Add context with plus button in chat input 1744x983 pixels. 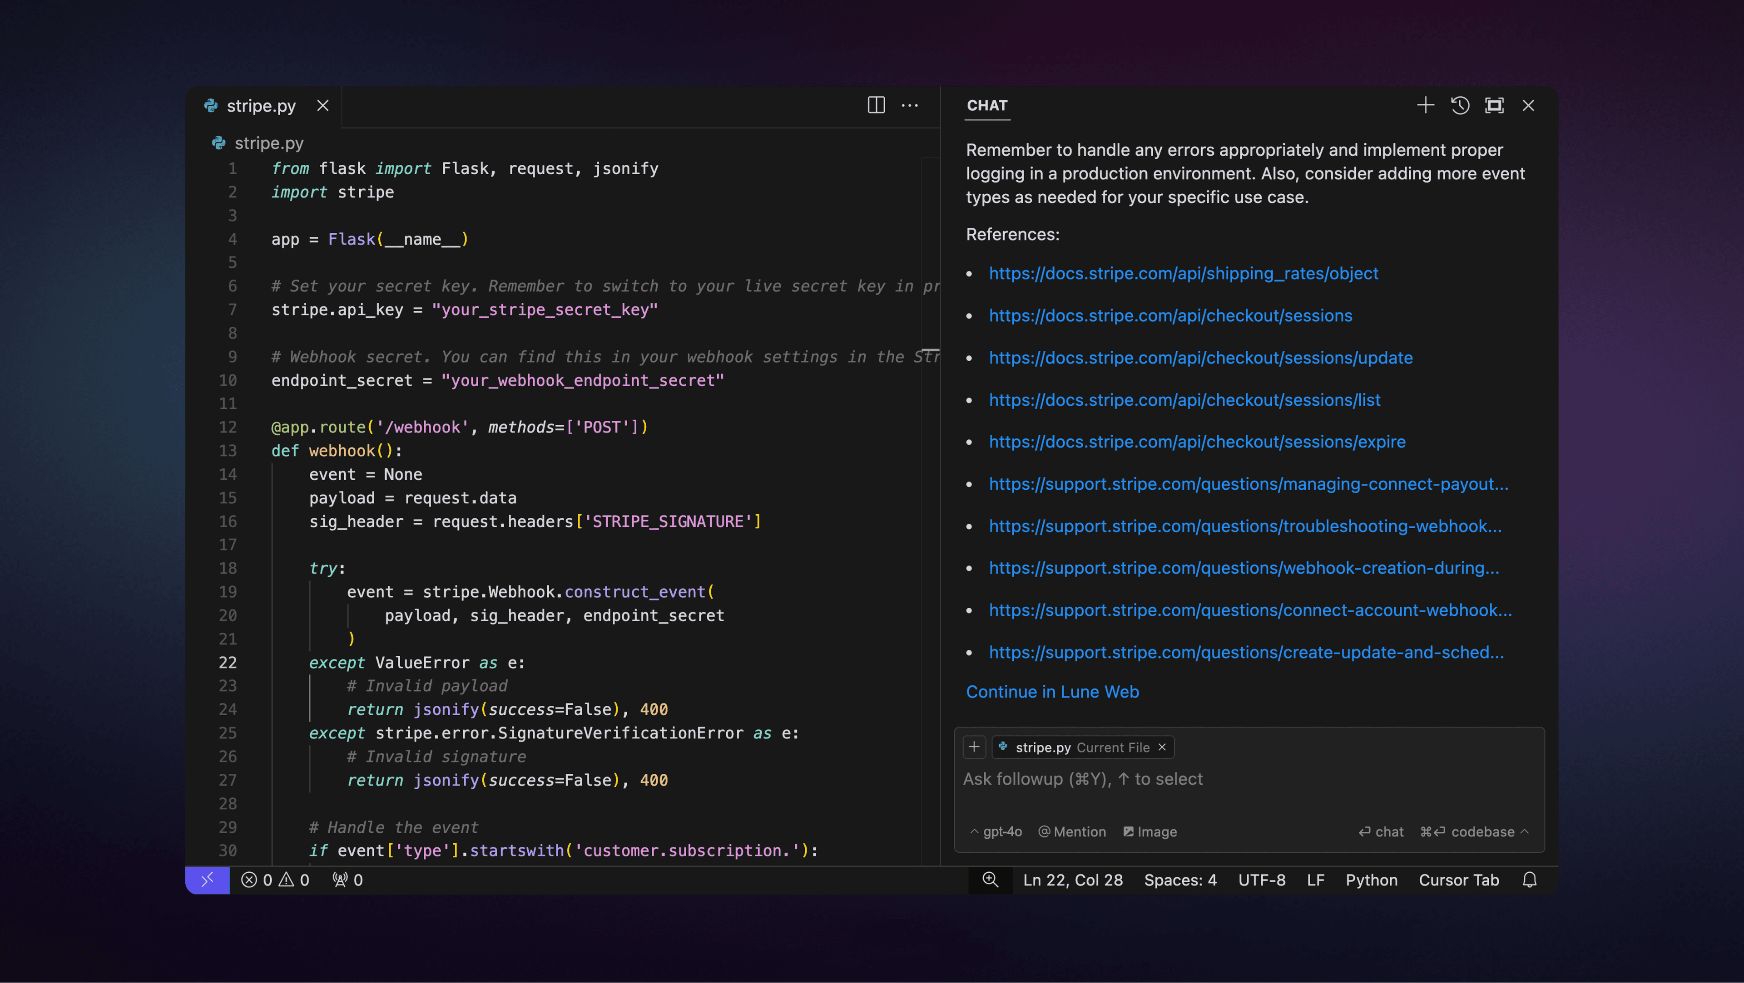tap(974, 747)
